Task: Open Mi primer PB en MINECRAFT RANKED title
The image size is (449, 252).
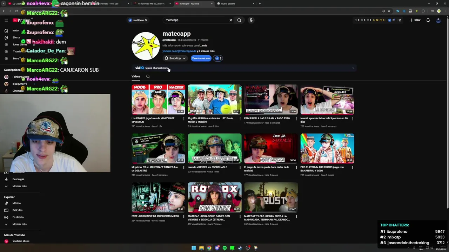Action: [x=155, y=169]
